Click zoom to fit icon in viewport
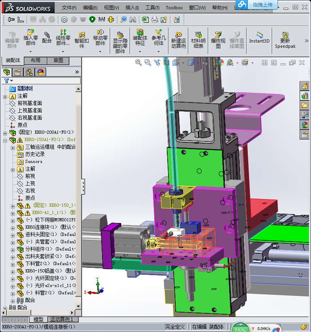311x332 pixels. point(138,62)
